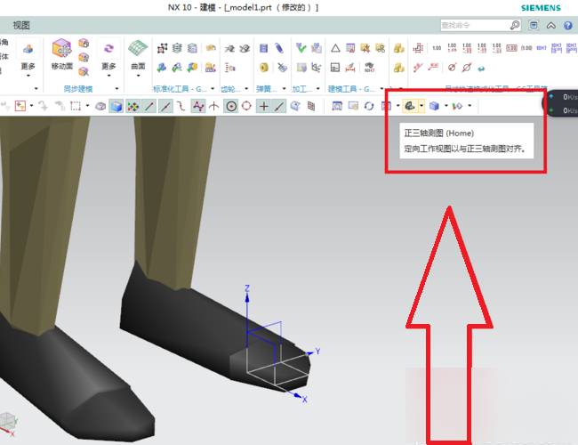Screen dimensions: 578x445
Task: Click the X axis label of the coordinate triad
Action: 304,400
